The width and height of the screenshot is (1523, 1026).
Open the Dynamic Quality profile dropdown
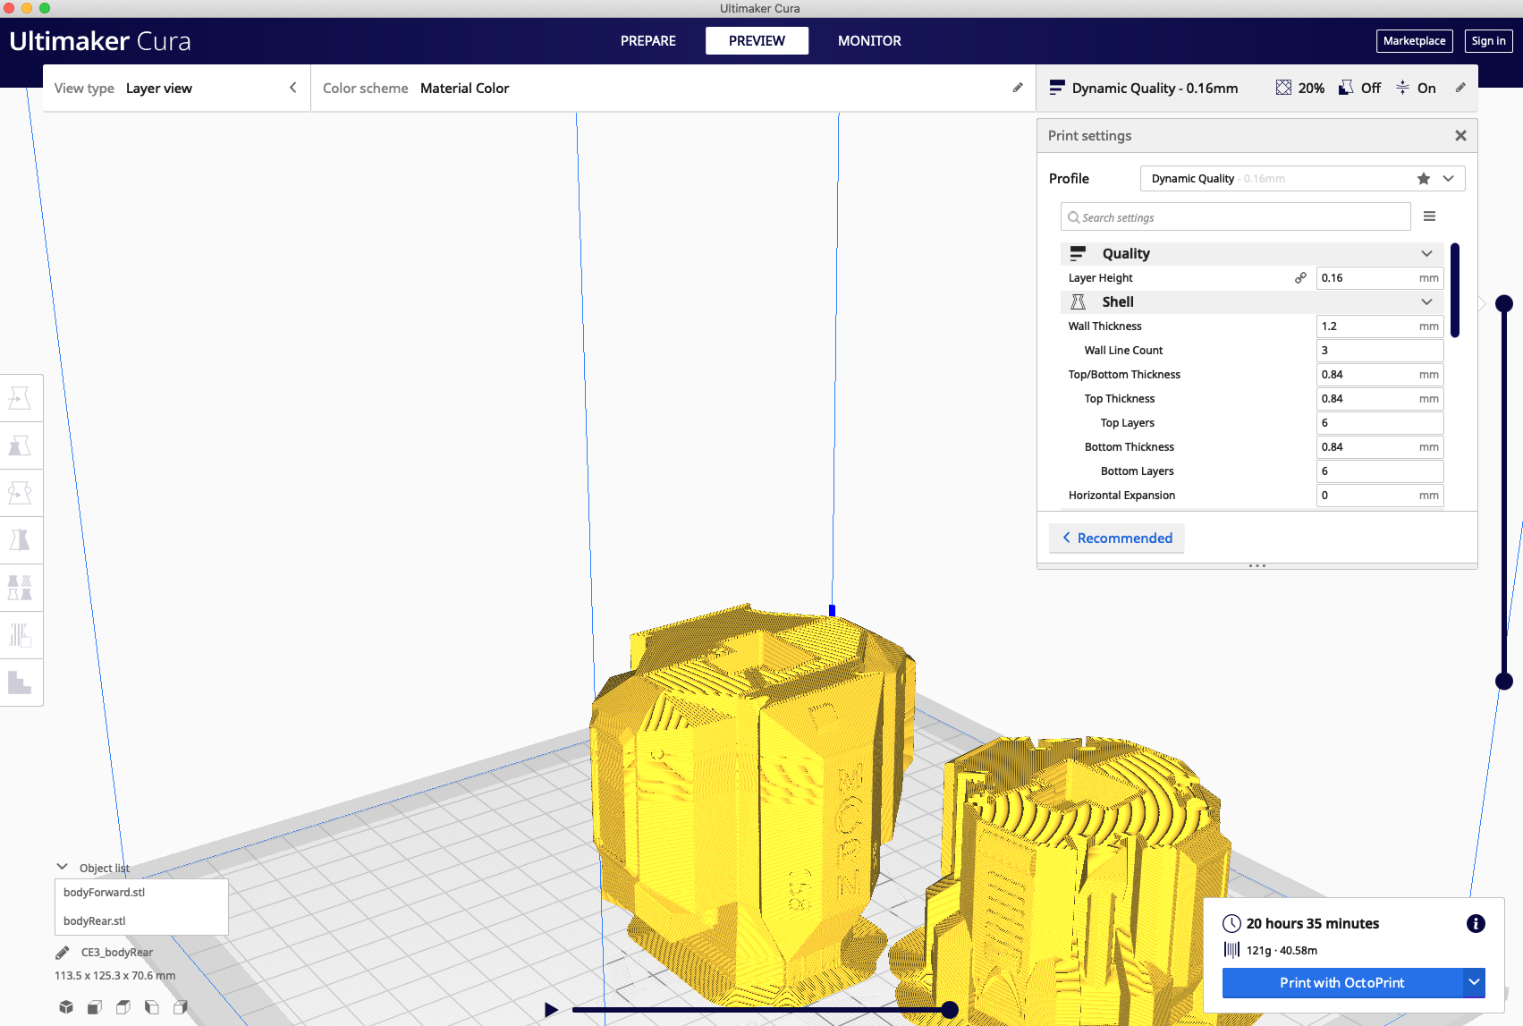coord(1447,178)
